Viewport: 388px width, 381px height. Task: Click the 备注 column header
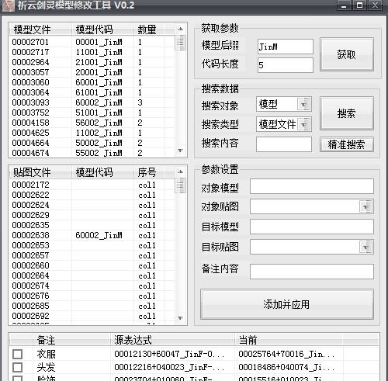click(71, 340)
